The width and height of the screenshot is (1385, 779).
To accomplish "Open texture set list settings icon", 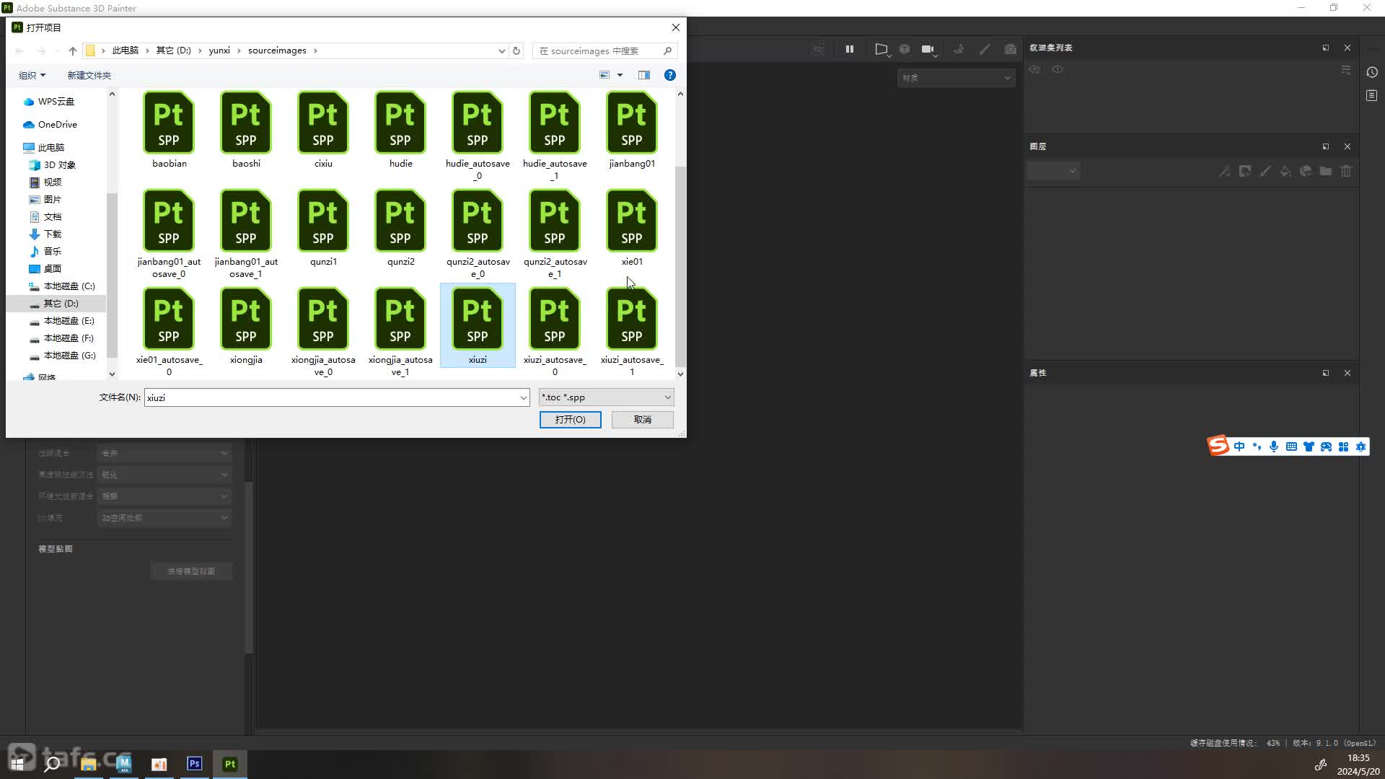I will pyautogui.click(x=1346, y=70).
